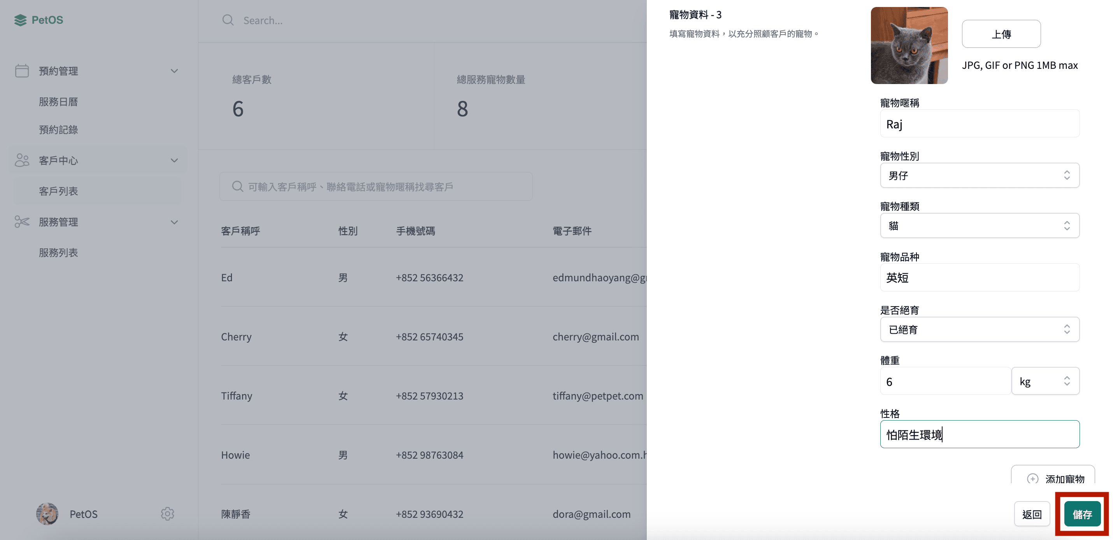The image size is (1113, 540).
Task: Click customer name Cherry in the table
Action: [236, 337]
